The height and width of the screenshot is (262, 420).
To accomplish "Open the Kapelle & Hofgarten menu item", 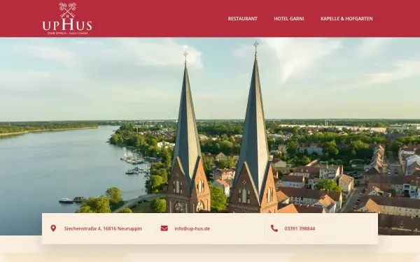I will point(346,19).
